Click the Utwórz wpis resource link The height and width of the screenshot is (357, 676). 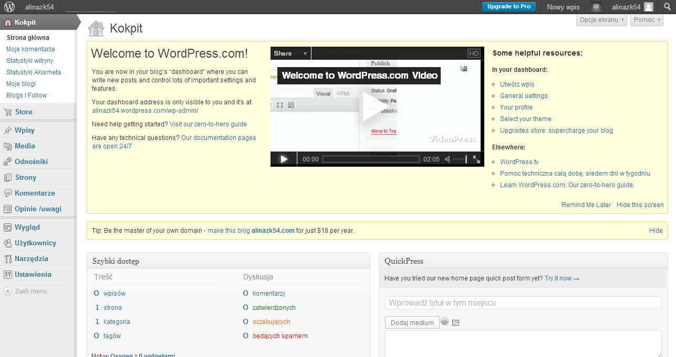coord(517,84)
